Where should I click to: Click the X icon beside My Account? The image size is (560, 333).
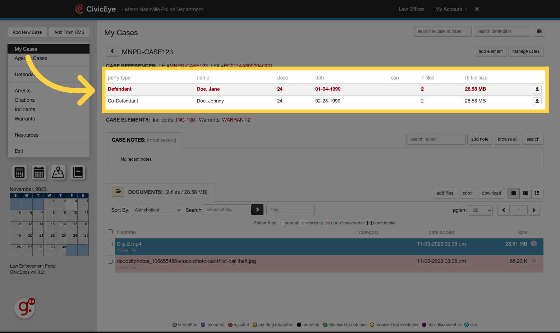(477, 9)
